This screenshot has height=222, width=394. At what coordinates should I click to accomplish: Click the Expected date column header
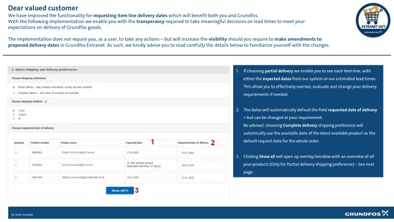(134, 143)
